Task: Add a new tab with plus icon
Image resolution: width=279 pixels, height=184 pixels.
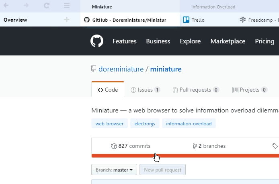Action: point(67,20)
